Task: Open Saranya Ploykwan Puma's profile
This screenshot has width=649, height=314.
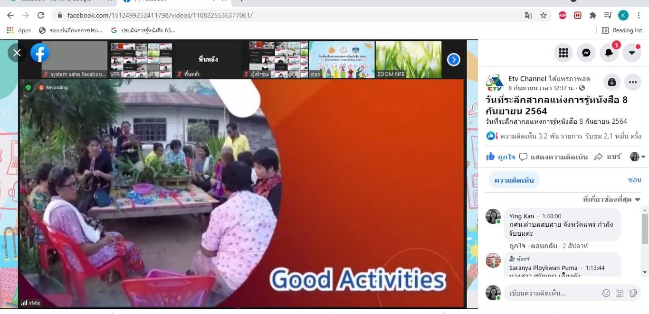Action: point(544,268)
